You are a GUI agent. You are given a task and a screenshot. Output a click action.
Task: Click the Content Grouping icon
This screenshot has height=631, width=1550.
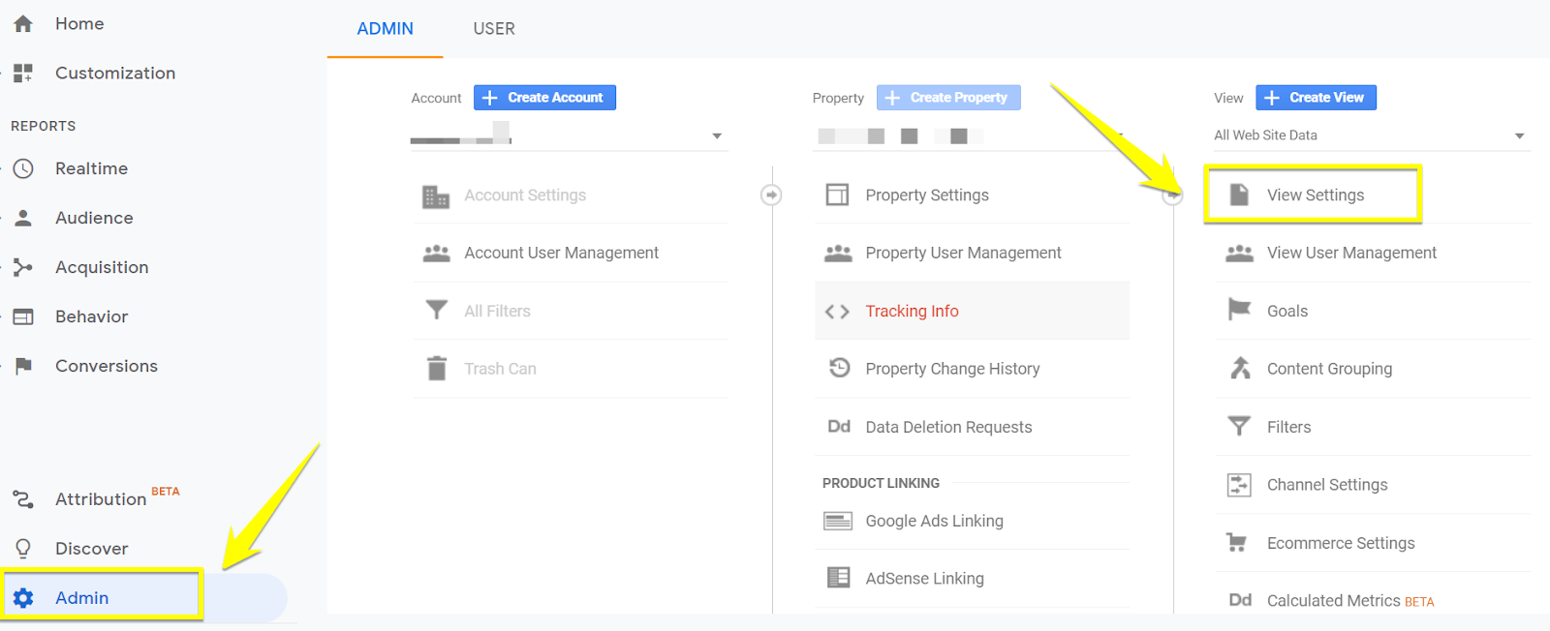point(1240,369)
